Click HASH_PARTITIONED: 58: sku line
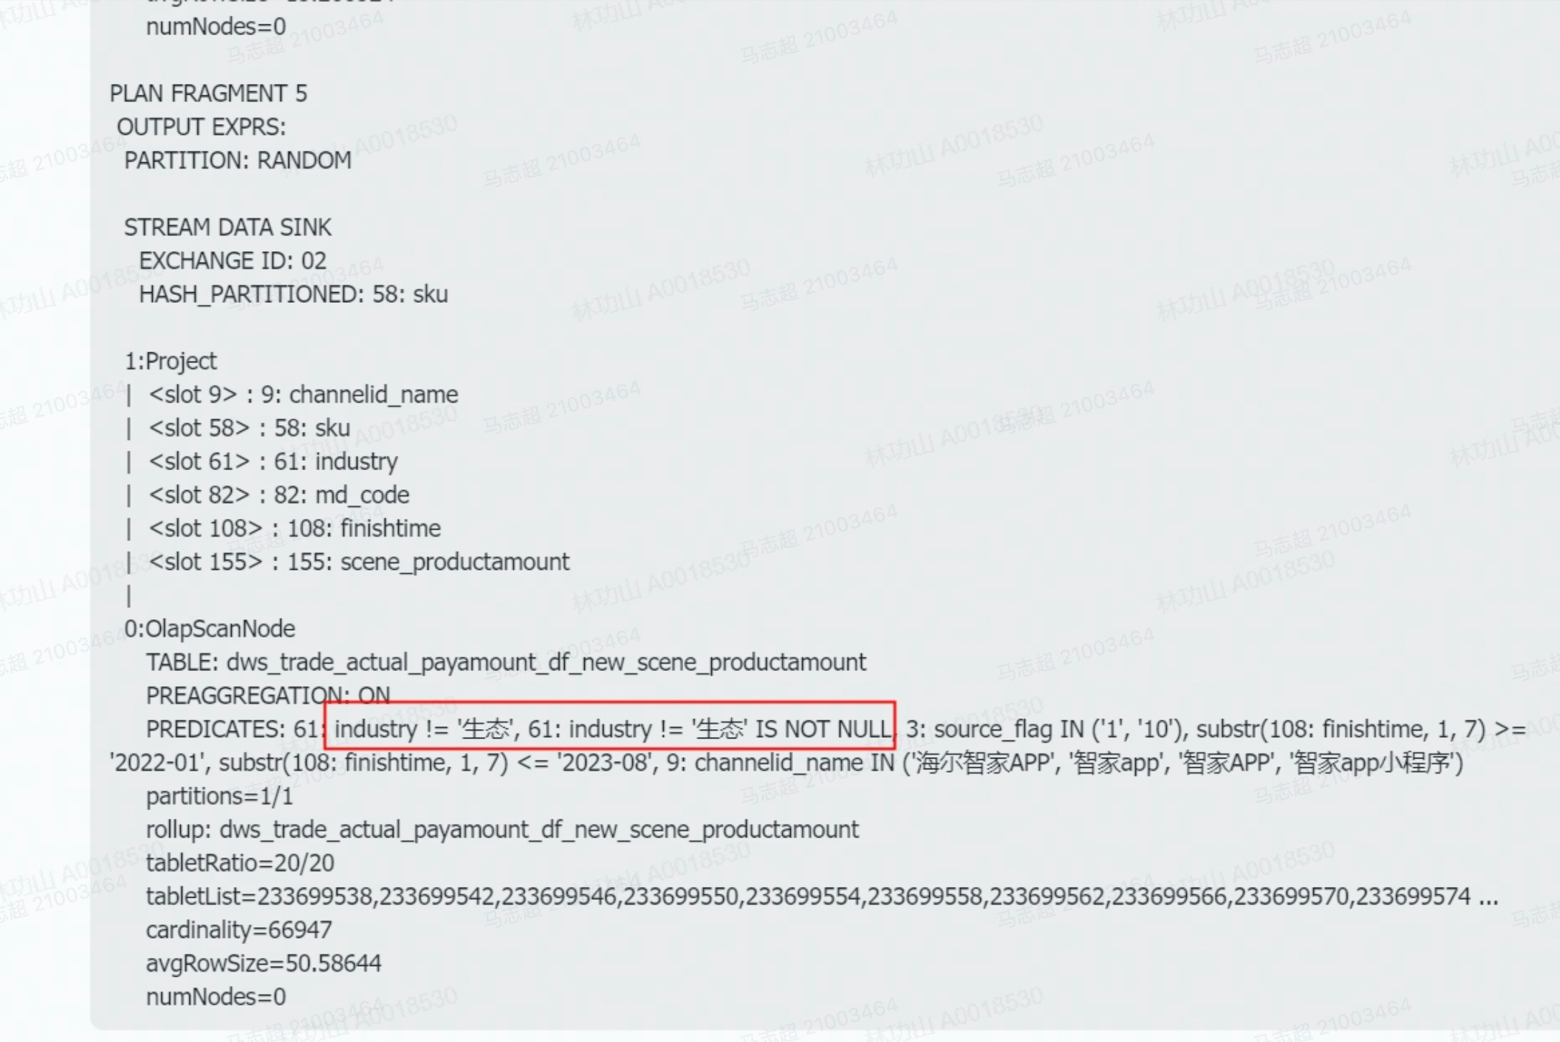This screenshot has width=1560, height=1042. tap(293, 294)
